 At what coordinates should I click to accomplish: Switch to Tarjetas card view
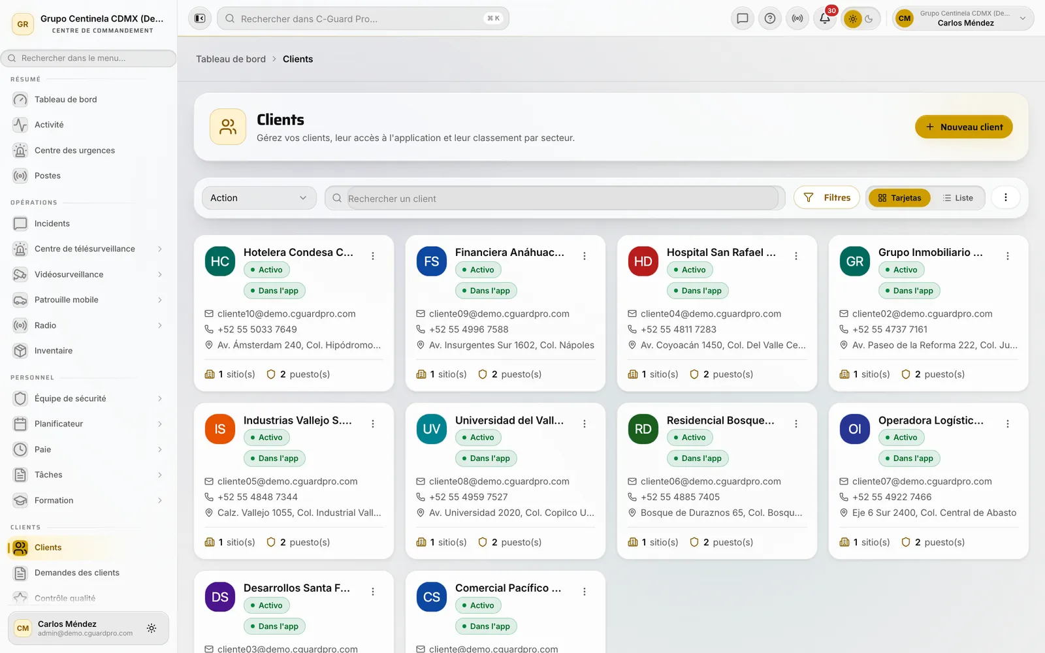pos(899,198)
